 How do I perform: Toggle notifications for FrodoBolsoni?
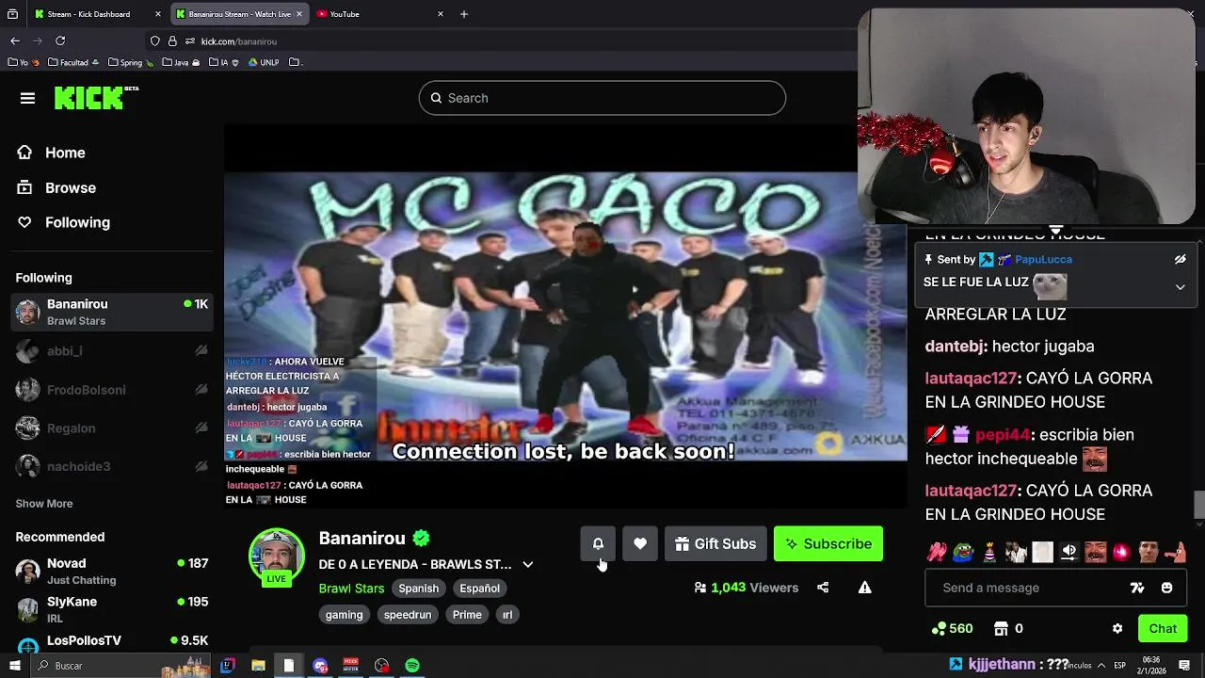(x=201, y=389)
